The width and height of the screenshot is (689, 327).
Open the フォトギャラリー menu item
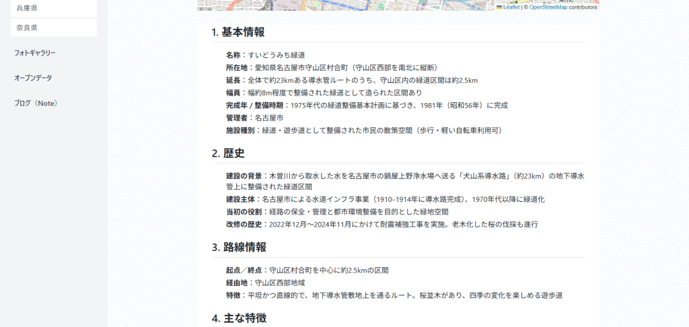point(34,52)
